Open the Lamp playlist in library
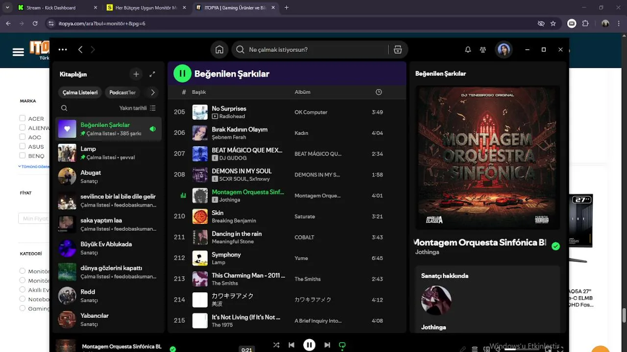The width and height of the screenshot is (627, 352). [108, 153]
